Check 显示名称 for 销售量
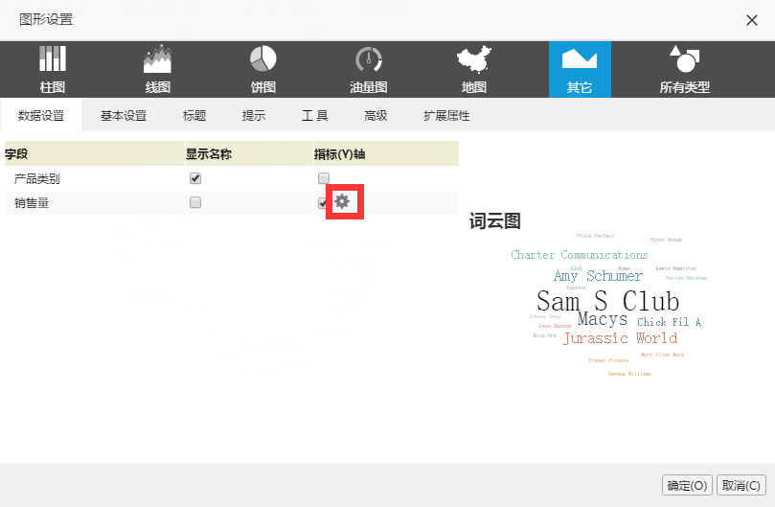 195,202
